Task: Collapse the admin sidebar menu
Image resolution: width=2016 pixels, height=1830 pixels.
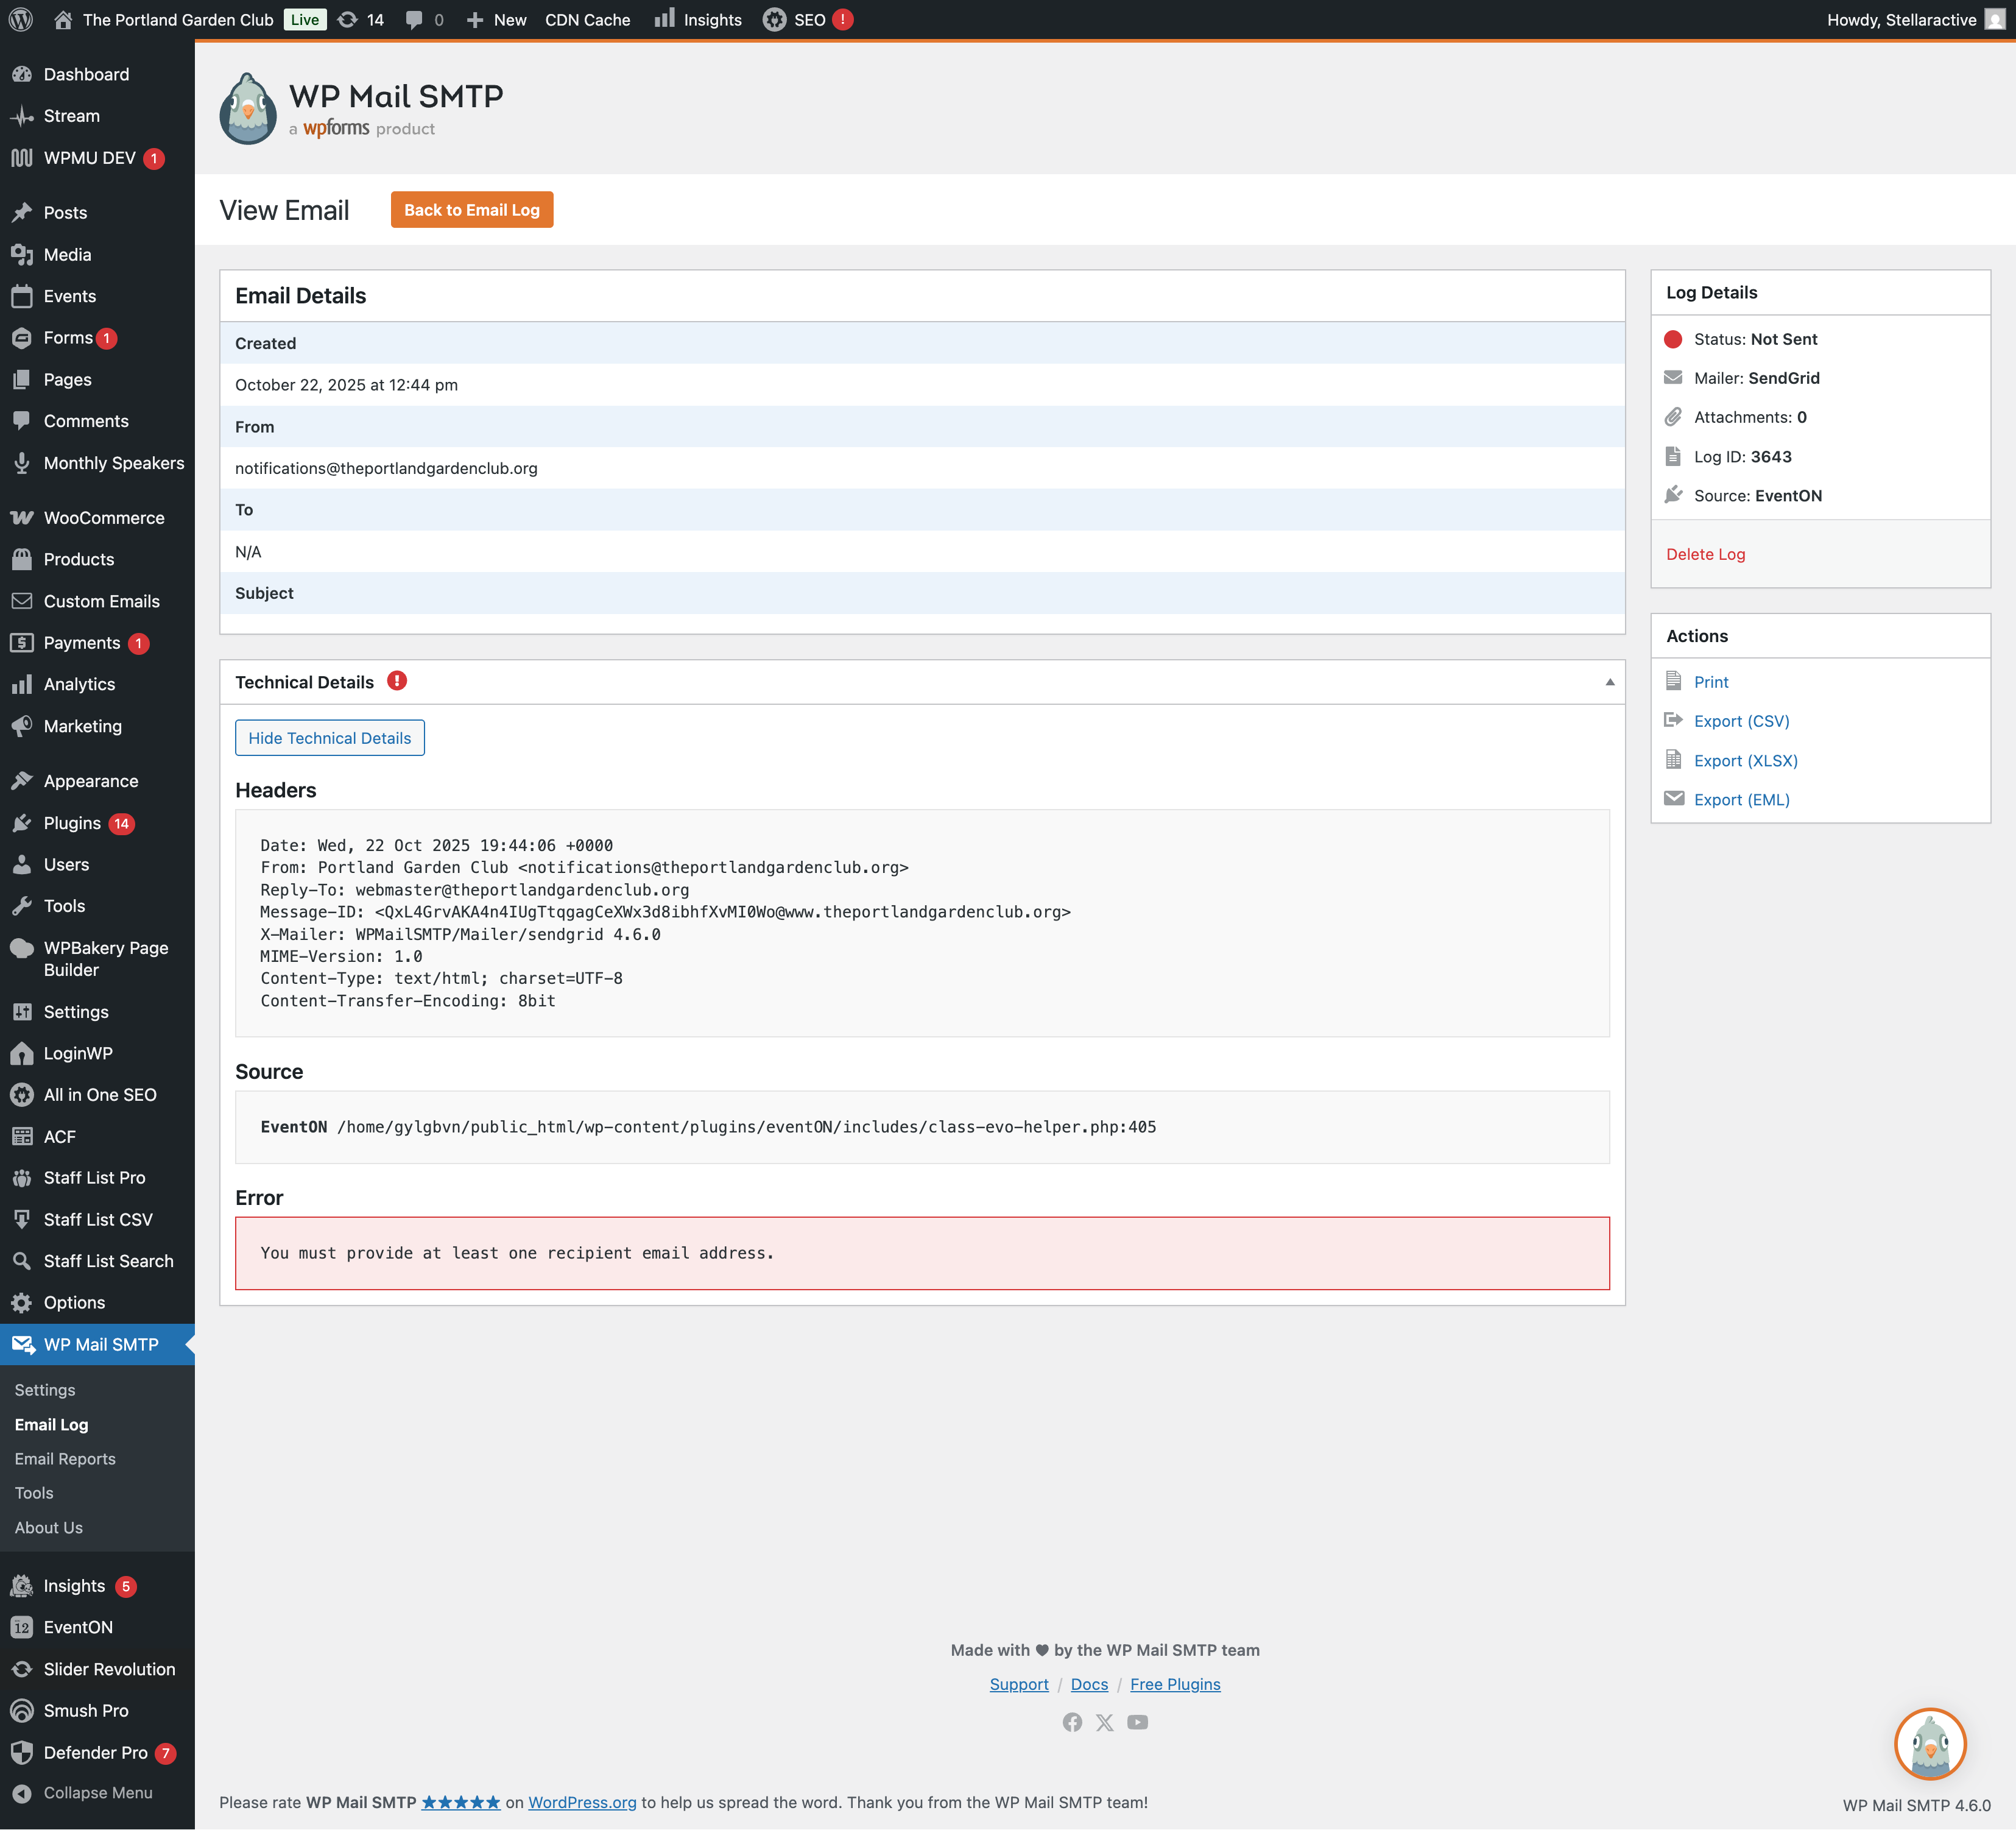Action: pos(97,1793)
